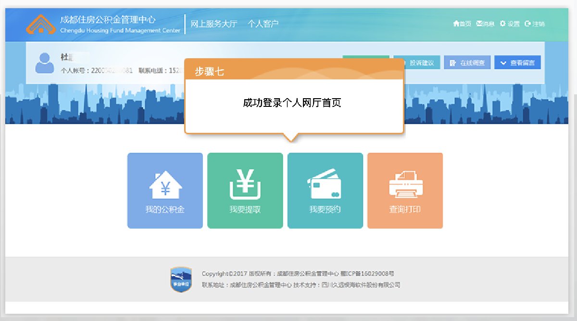Select the 查询打印 printer tile
This screenshot has width=577, height=321.
[x=405, y=191]
